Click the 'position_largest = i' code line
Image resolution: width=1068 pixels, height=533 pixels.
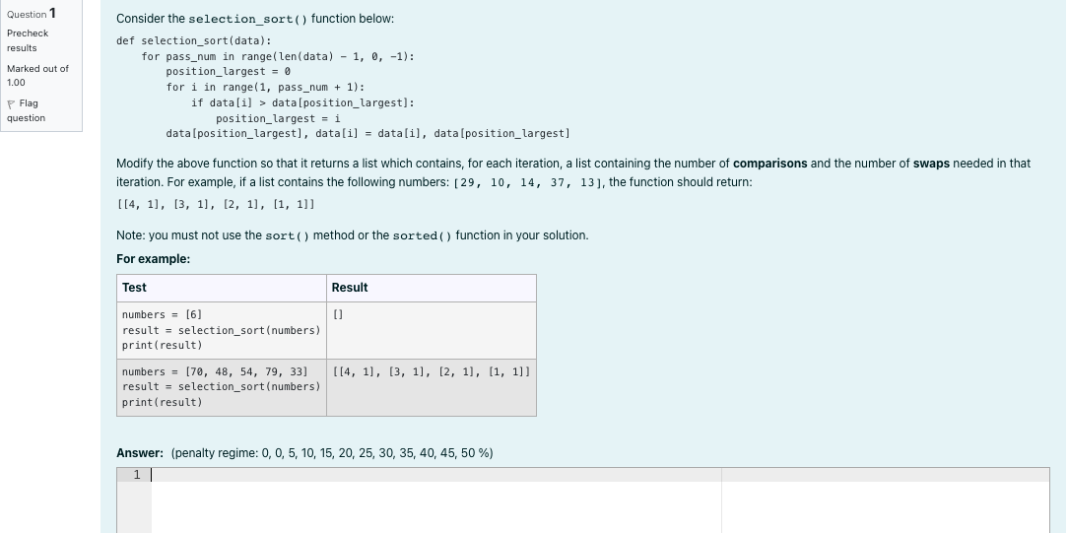point(278,118)
